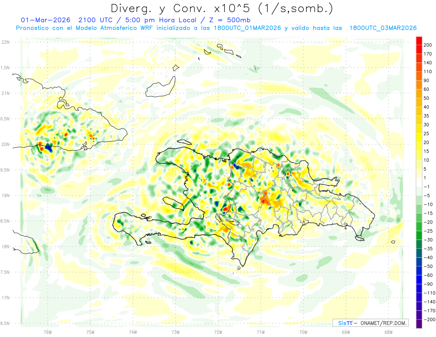Click the '140' color scale label
Viewport: 436px width, 337px height.
click(x=428, y=63)
